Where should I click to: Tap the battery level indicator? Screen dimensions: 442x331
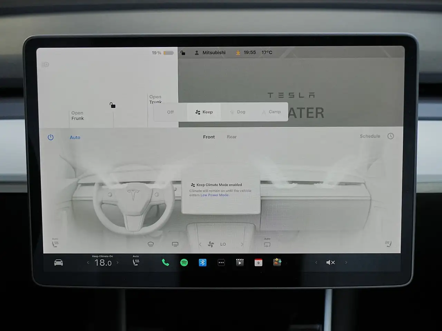(169, 53)
